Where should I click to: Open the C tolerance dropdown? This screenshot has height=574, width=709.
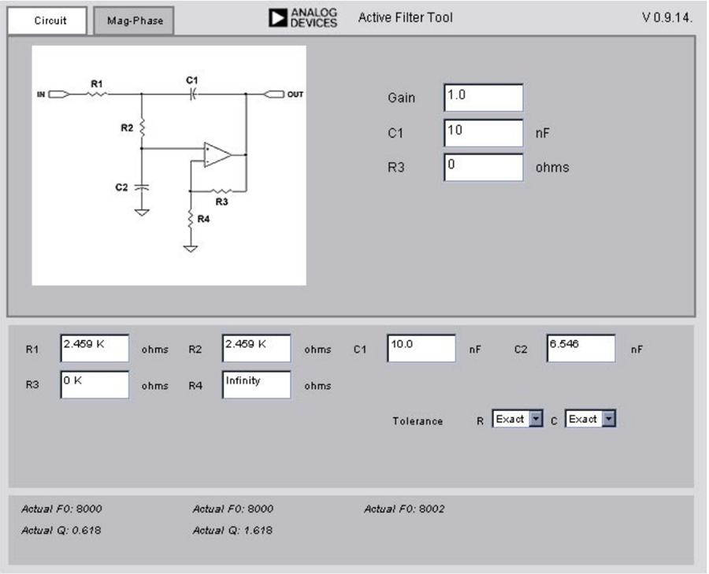590,419
